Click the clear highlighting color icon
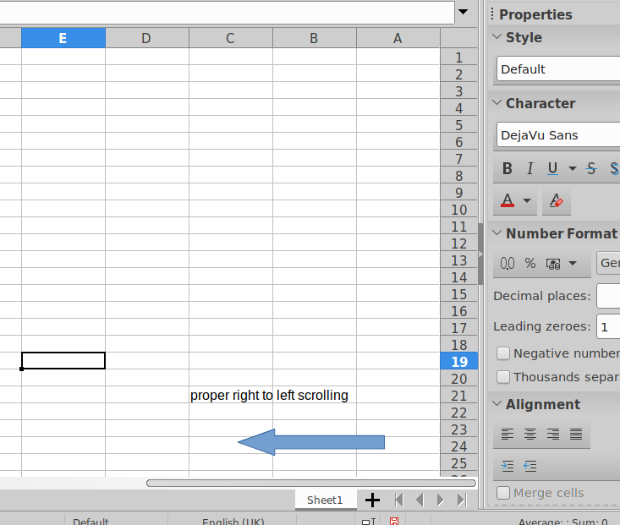The width and height of the screenshot is (620, 525). (556, 201)
